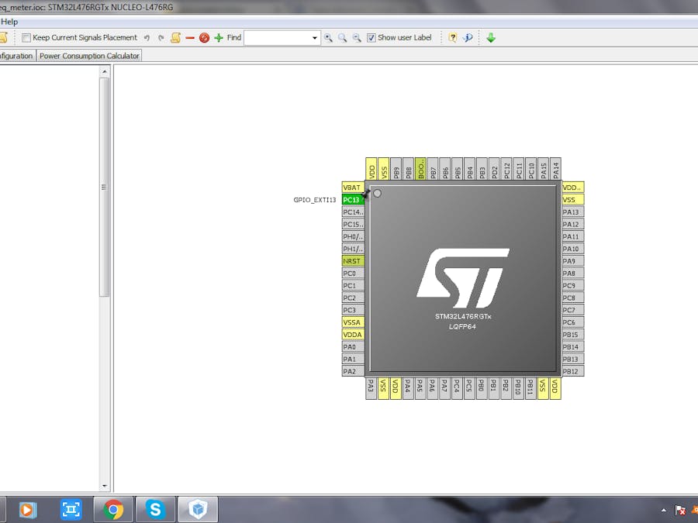Screen dimensions: 698x523
Task: Click the green download arrow icon
Action: pos(491,37)
